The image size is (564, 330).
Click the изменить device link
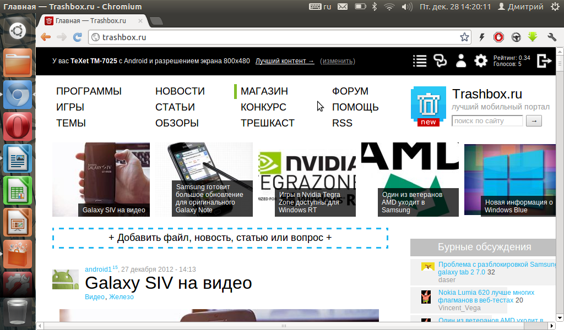point(338,61)
